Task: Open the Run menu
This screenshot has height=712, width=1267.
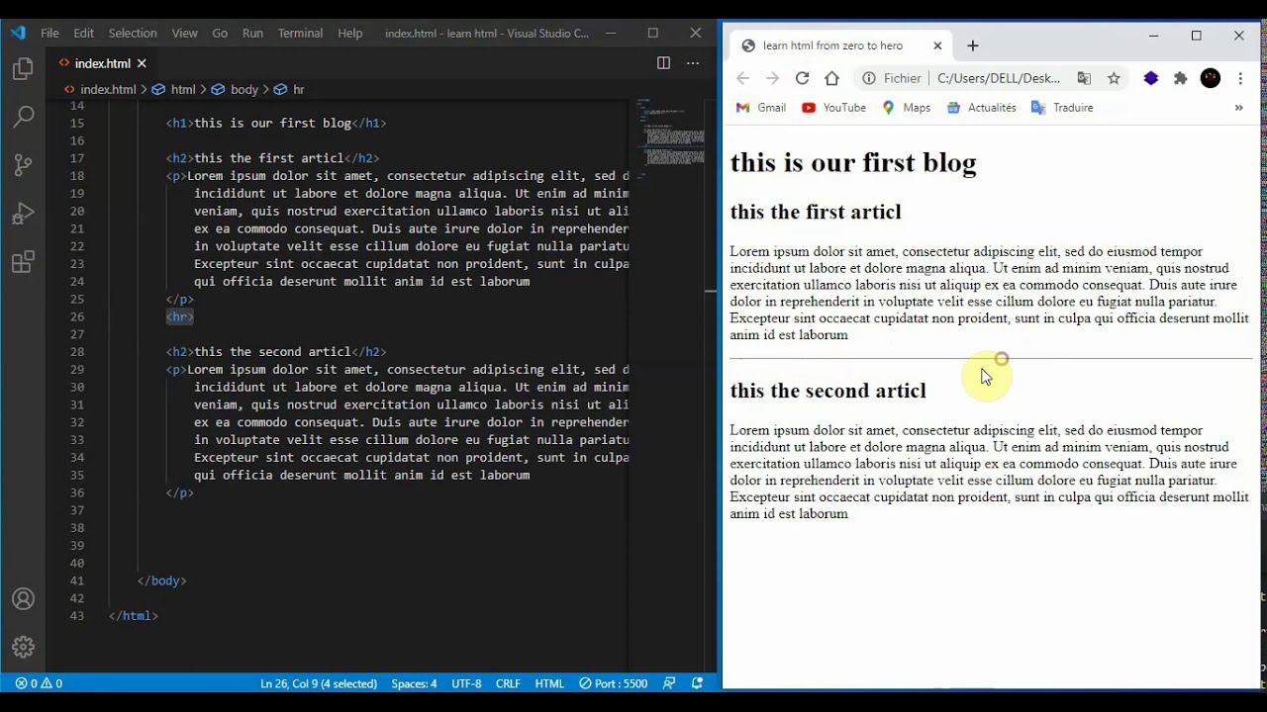Action: pos(252,33)
